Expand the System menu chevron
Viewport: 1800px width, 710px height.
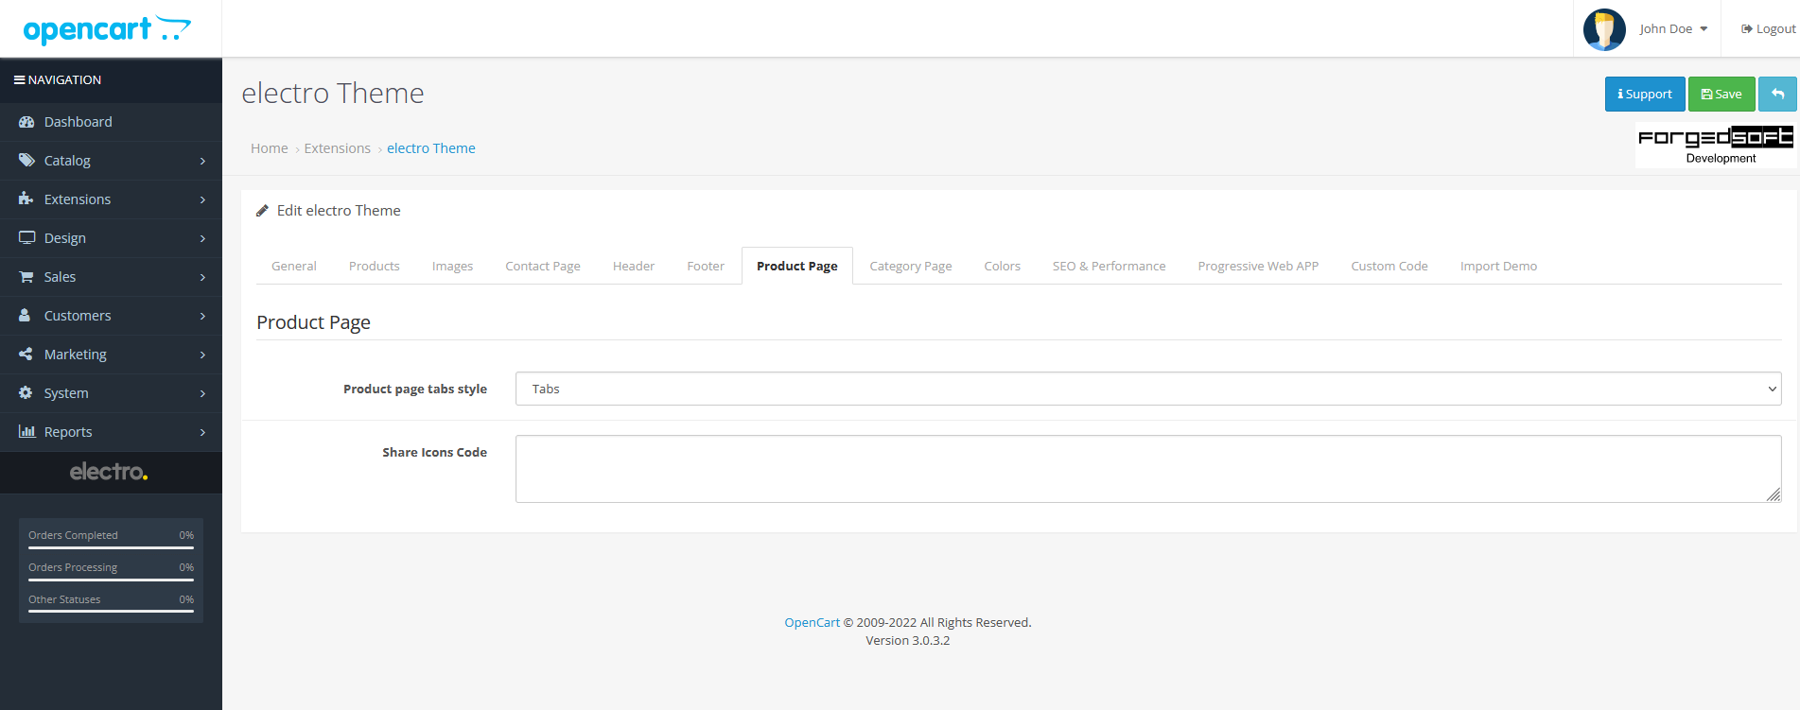tap(202, 394)
